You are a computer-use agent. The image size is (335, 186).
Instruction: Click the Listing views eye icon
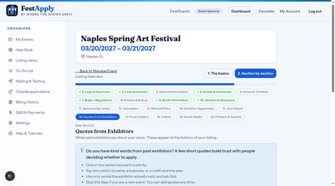tap(10, 60)
